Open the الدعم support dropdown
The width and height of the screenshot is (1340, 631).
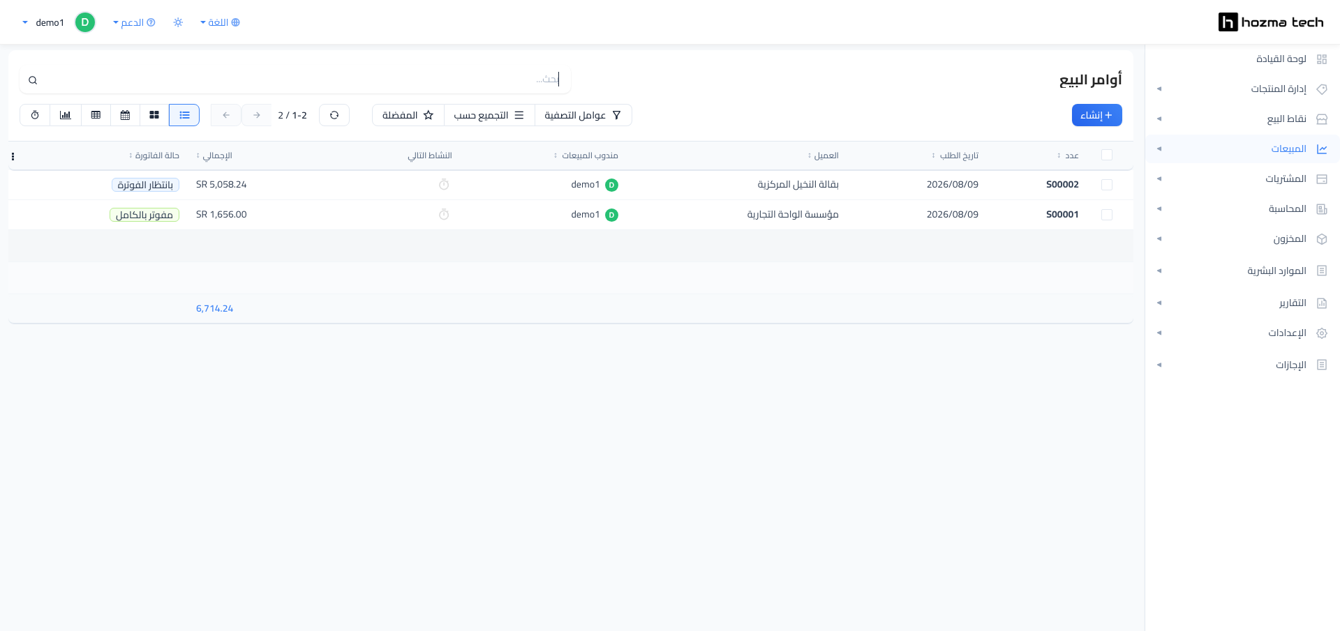pyautogui.click(x=134, y=22)
